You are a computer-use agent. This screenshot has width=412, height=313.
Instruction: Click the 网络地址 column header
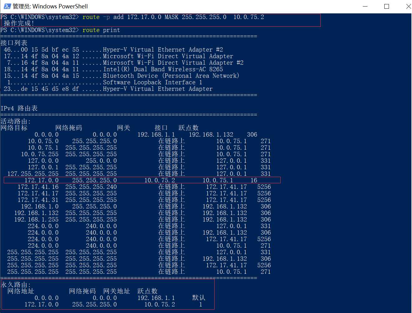(21, 291)
